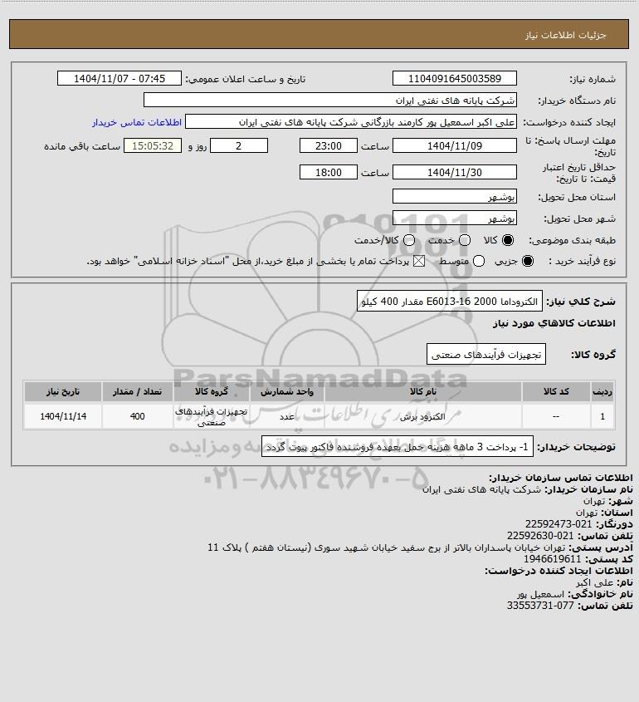639x702 pixels.
Task: Select the جزیی purchase type radio
Action: (x=528, y=261)
